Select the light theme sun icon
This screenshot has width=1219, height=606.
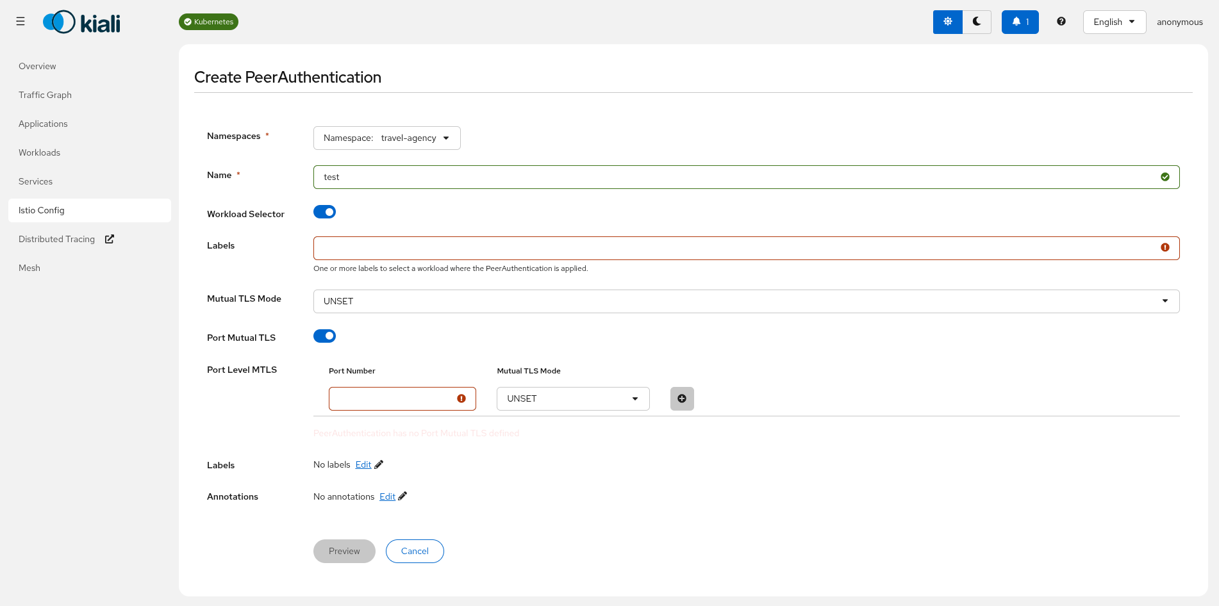(947, 21)
